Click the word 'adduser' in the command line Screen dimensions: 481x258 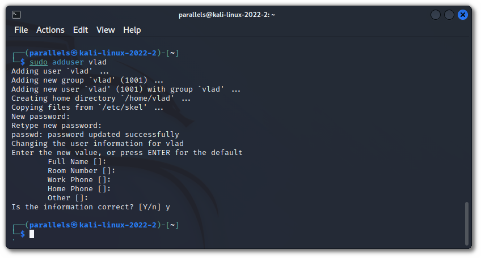68,62
